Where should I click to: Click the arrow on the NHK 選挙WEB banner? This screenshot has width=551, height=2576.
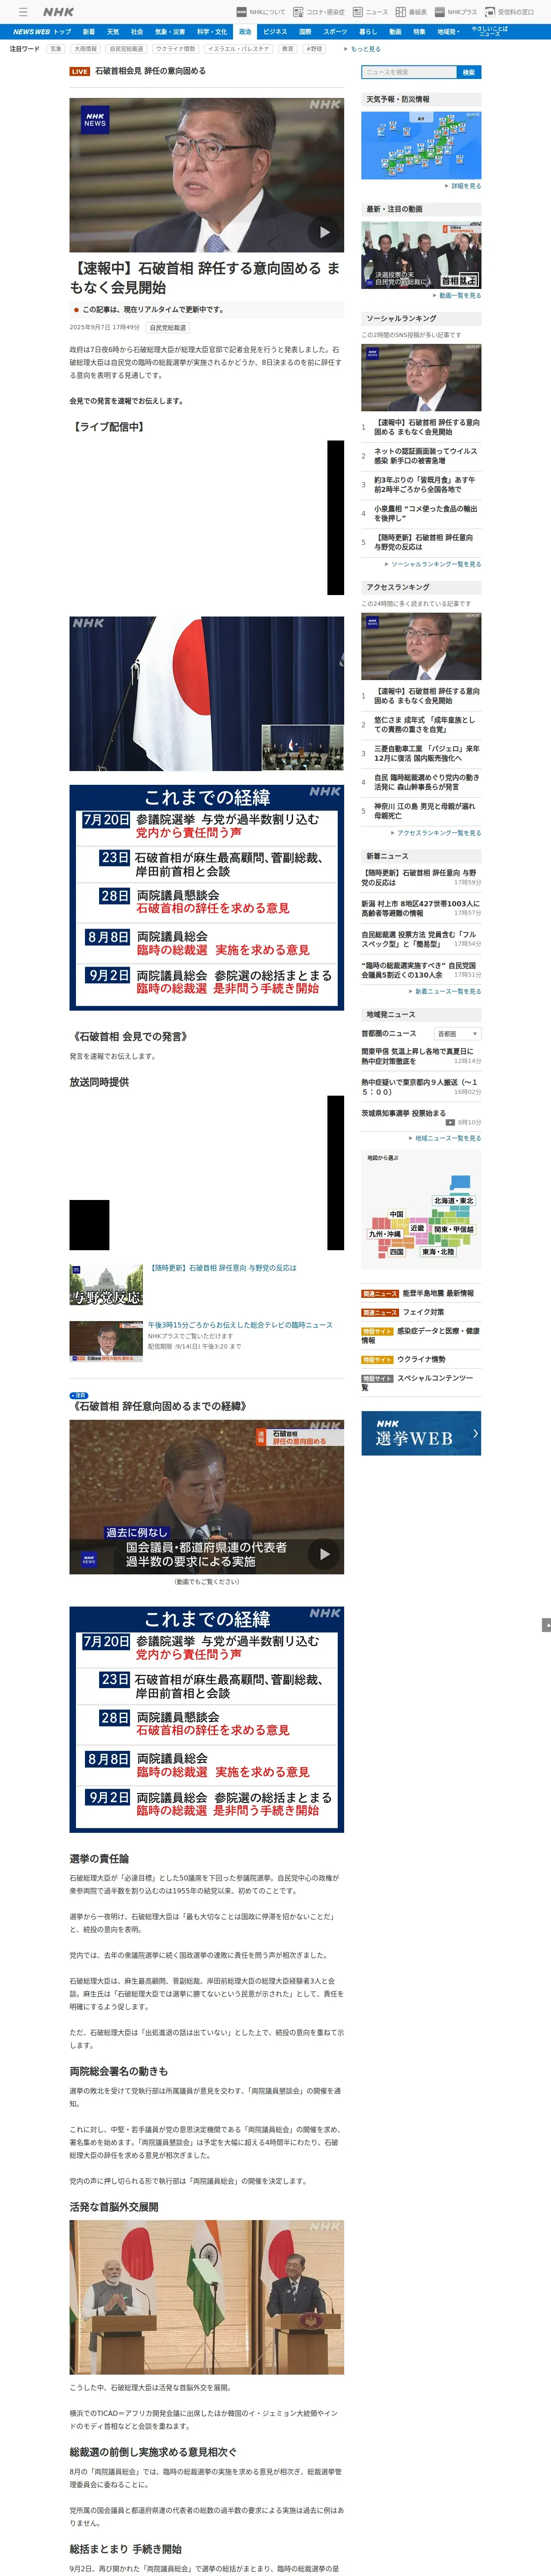coord(475,1433)
